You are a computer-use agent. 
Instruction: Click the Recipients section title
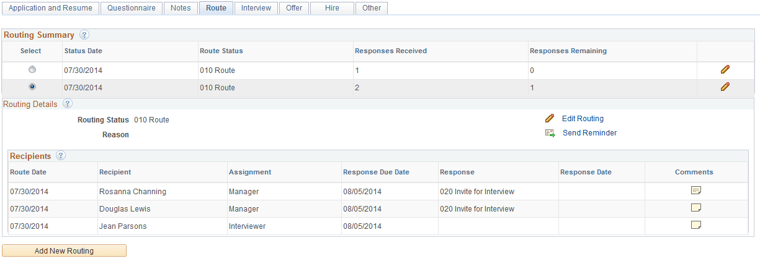[x=30, y=156]
